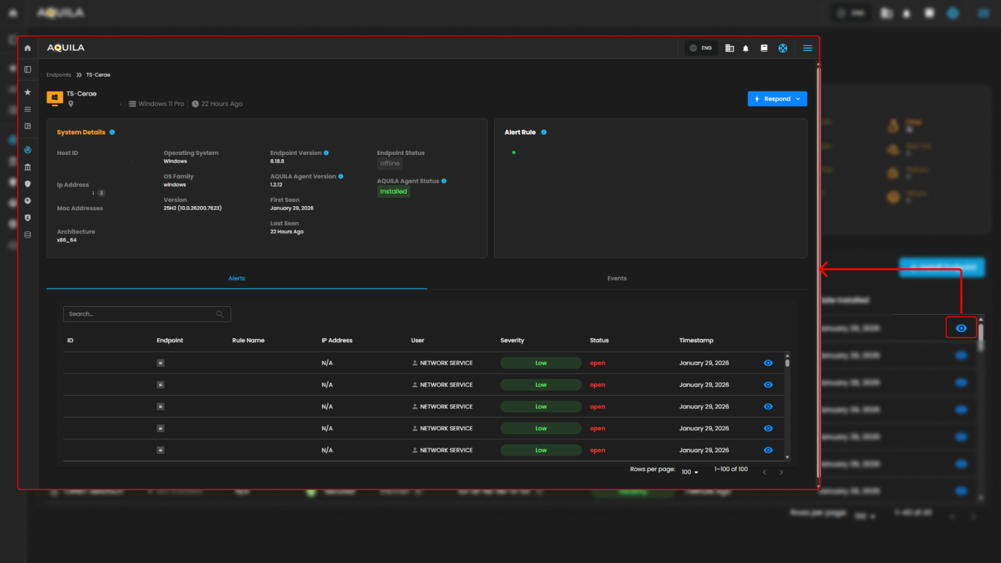Open the shield icon in sidebar

pos(27,184)
